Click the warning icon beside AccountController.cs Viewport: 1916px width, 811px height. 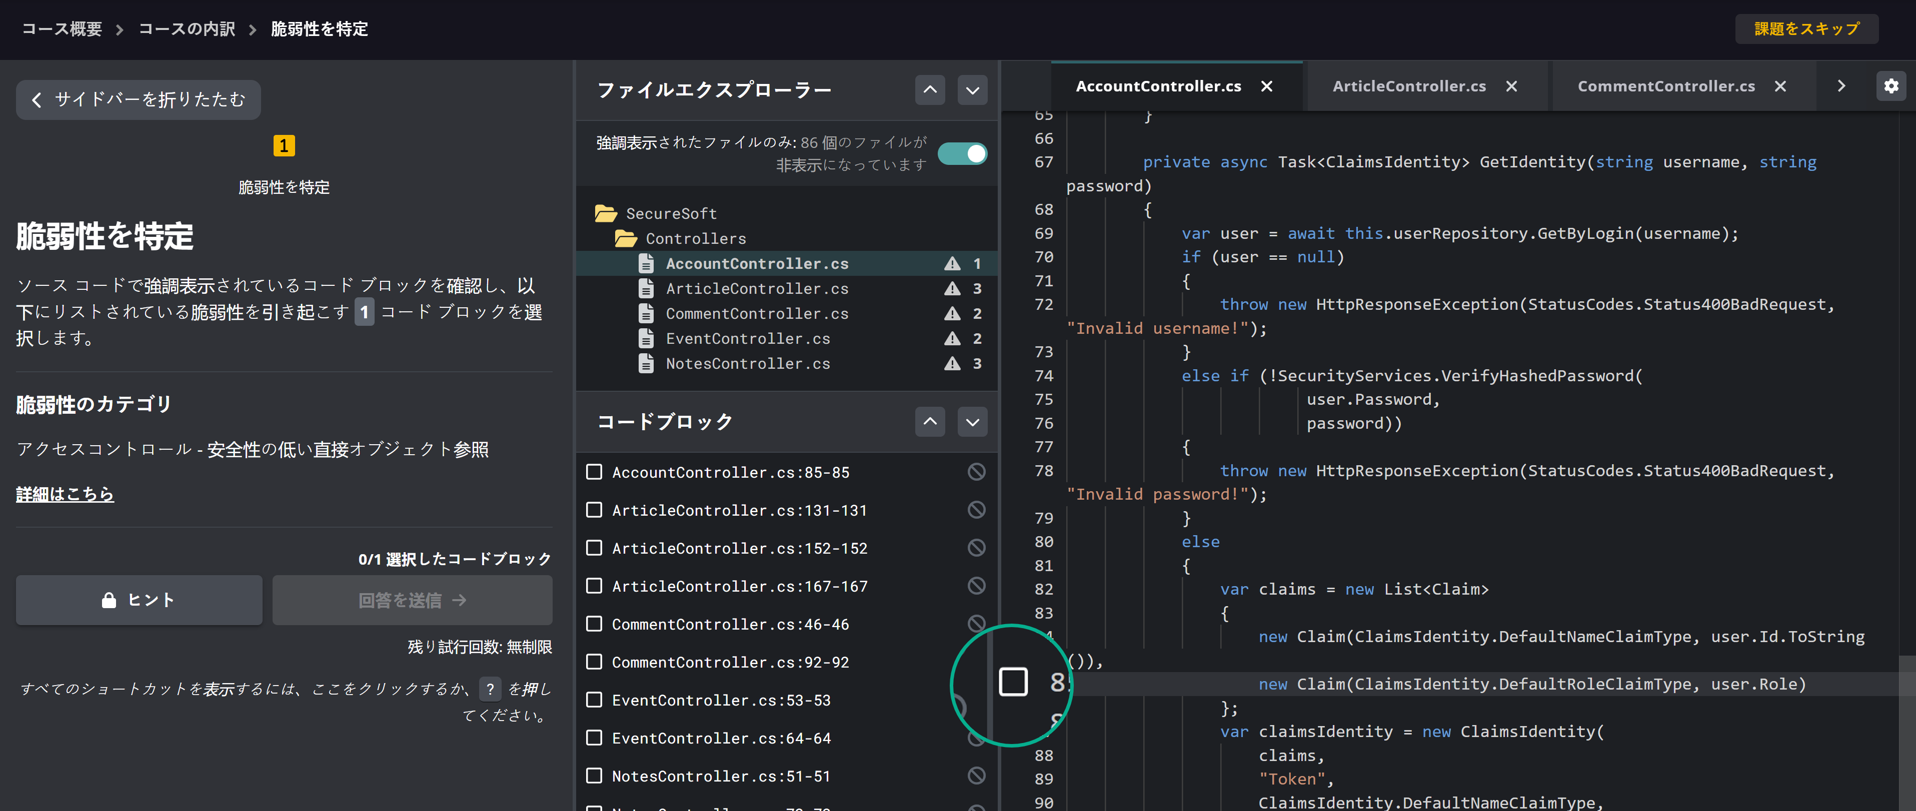tap(952, 263)
